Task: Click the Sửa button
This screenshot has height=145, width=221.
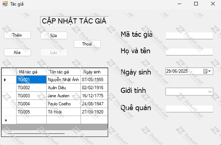Action: (54, 36)
